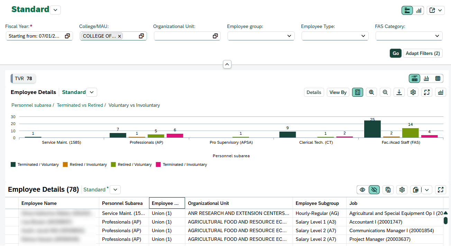451x246 pixels.
Task: Click the legend toggle icon beside Details
Action: [358, 92]
